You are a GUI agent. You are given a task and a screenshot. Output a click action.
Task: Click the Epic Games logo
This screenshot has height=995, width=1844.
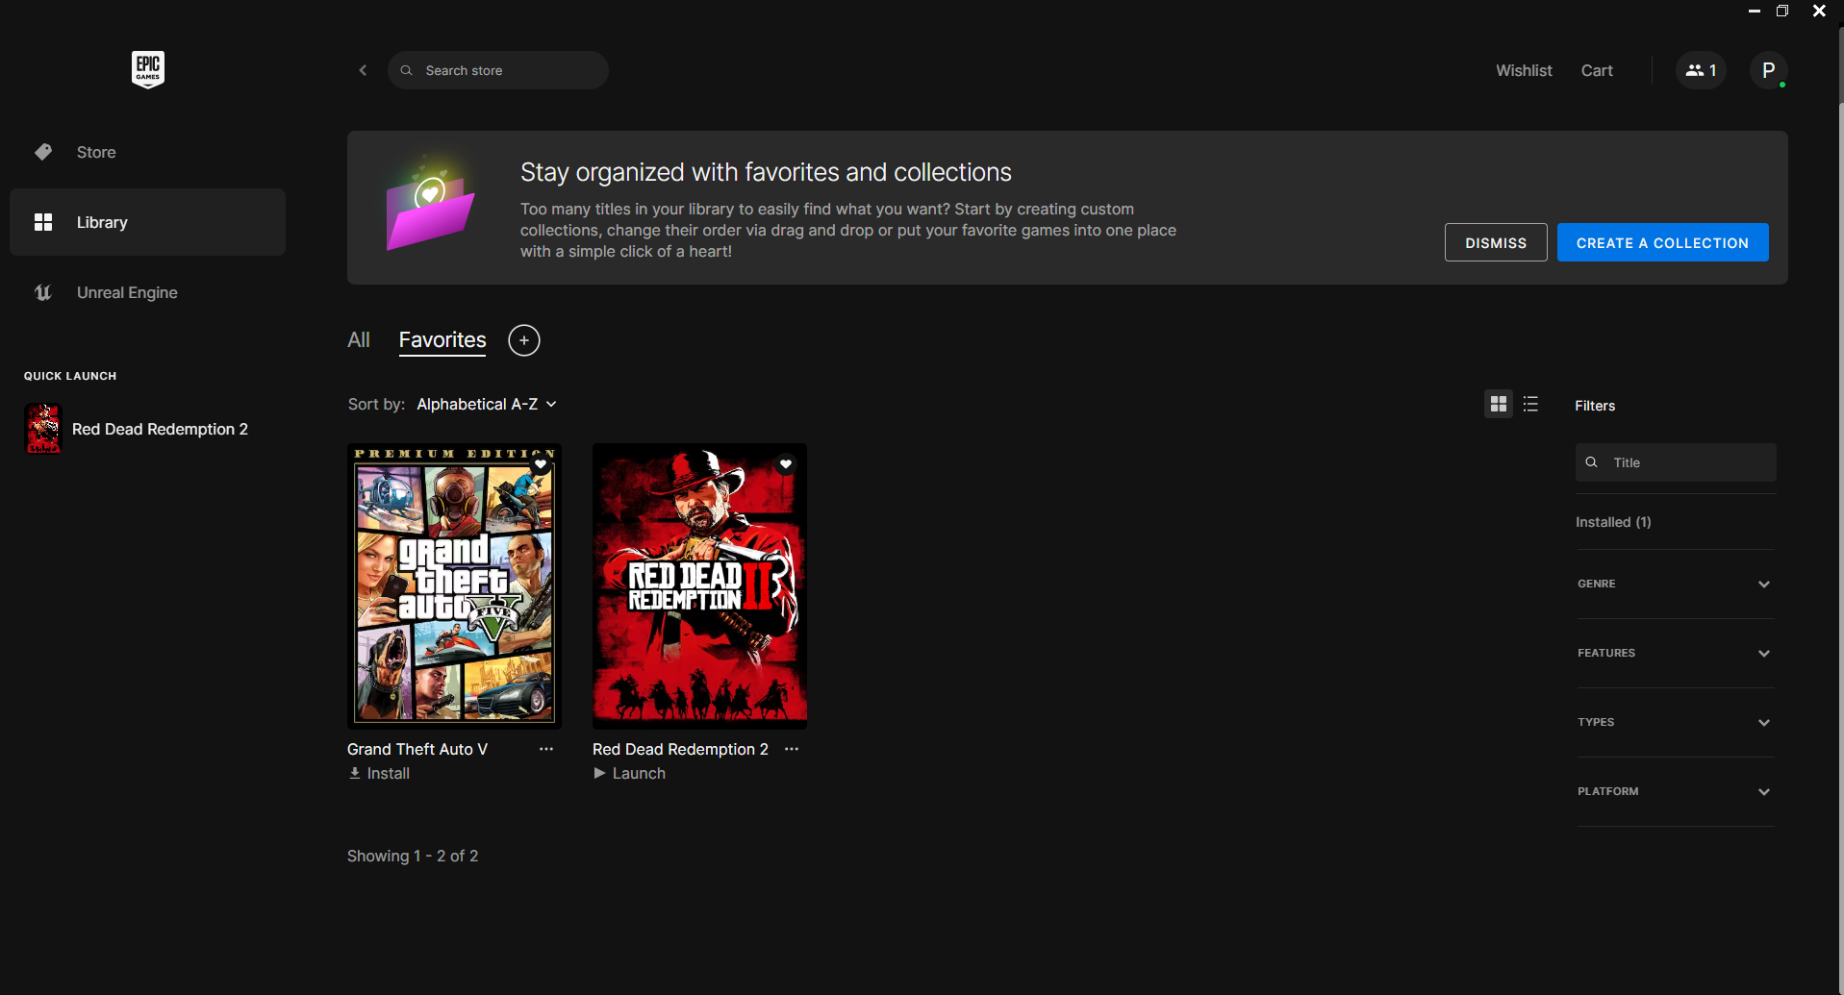pyautogui.click(x=148, y=69)
